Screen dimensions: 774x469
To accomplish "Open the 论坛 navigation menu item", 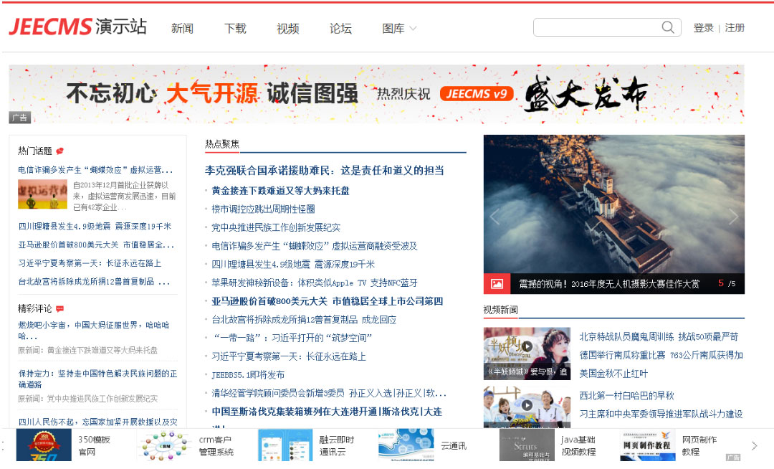I will pyautogui.click(x=340, y=29).
